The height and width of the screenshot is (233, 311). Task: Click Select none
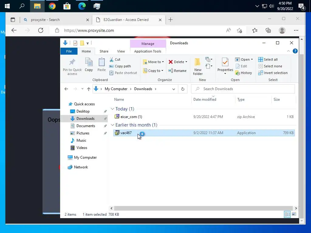coord(270,66)
